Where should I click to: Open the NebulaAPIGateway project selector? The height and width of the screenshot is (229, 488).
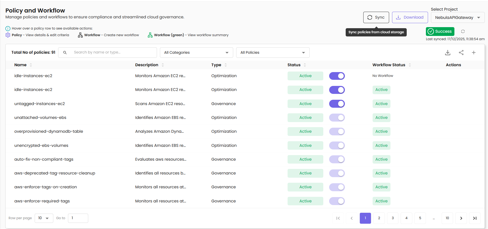pyautogui.click(x=457, y=18)
